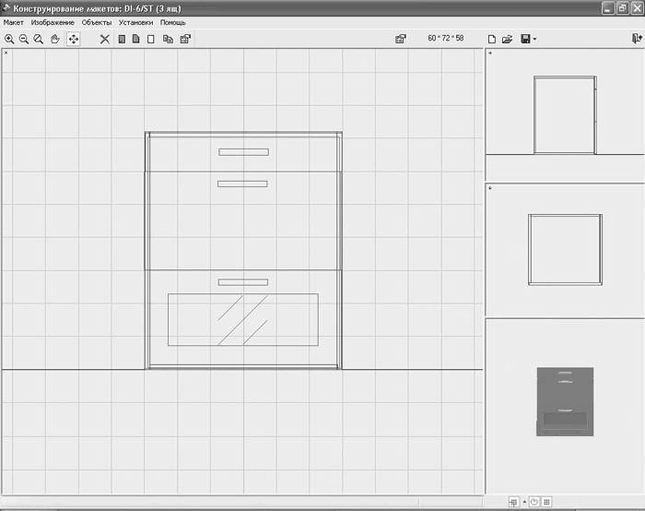The height and width of the screenshot is (511, 645).
Task: Toggle the rotation button in status bar
Action: pyautogui.click(x=534, y=502)
